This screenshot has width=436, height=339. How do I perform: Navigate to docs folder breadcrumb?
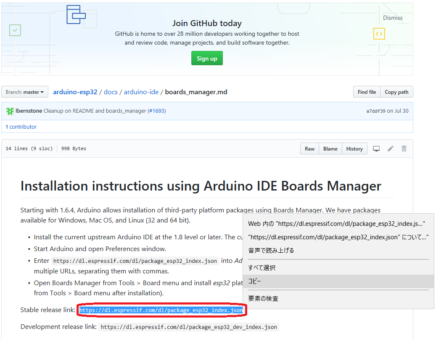tap(111, 92)
